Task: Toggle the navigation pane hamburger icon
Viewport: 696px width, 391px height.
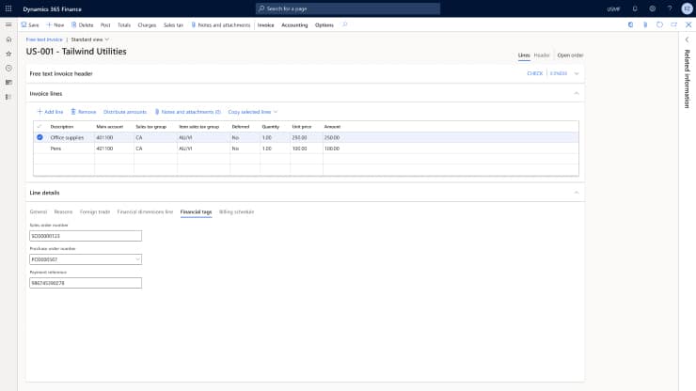Action: [x=8, y=24]
